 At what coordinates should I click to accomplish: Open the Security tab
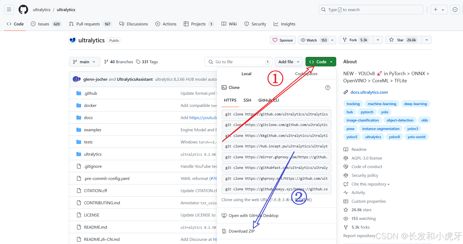pyautogui.click(x=255, y=24)
